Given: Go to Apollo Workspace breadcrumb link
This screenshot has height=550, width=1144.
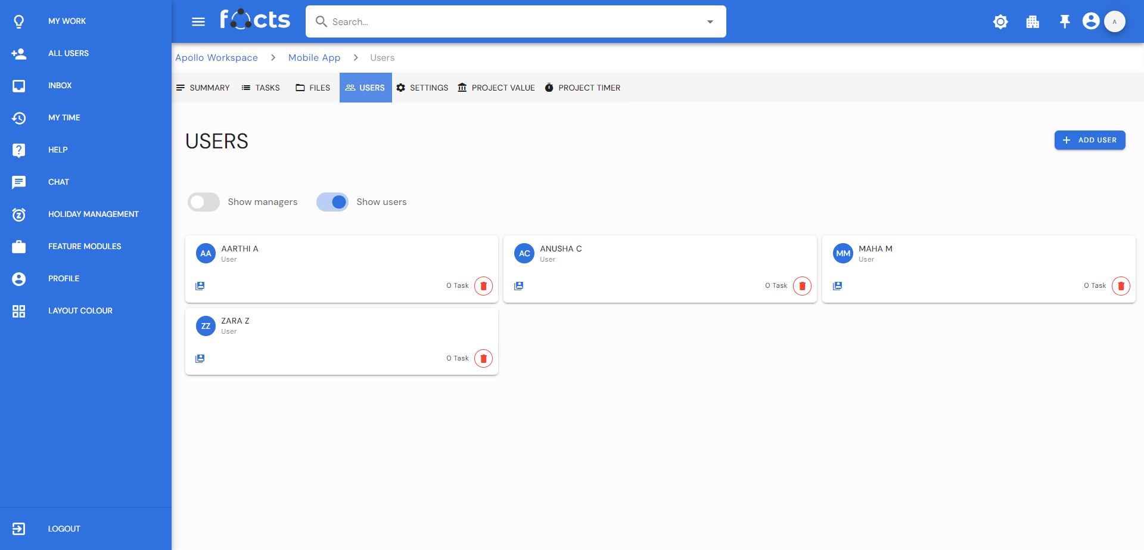Looking at the screenshot, I should (x=216, y=58).
